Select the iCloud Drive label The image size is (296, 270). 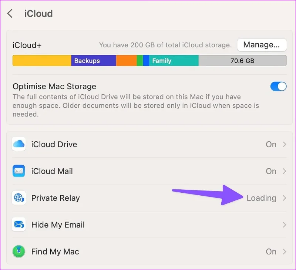[54, 144]
